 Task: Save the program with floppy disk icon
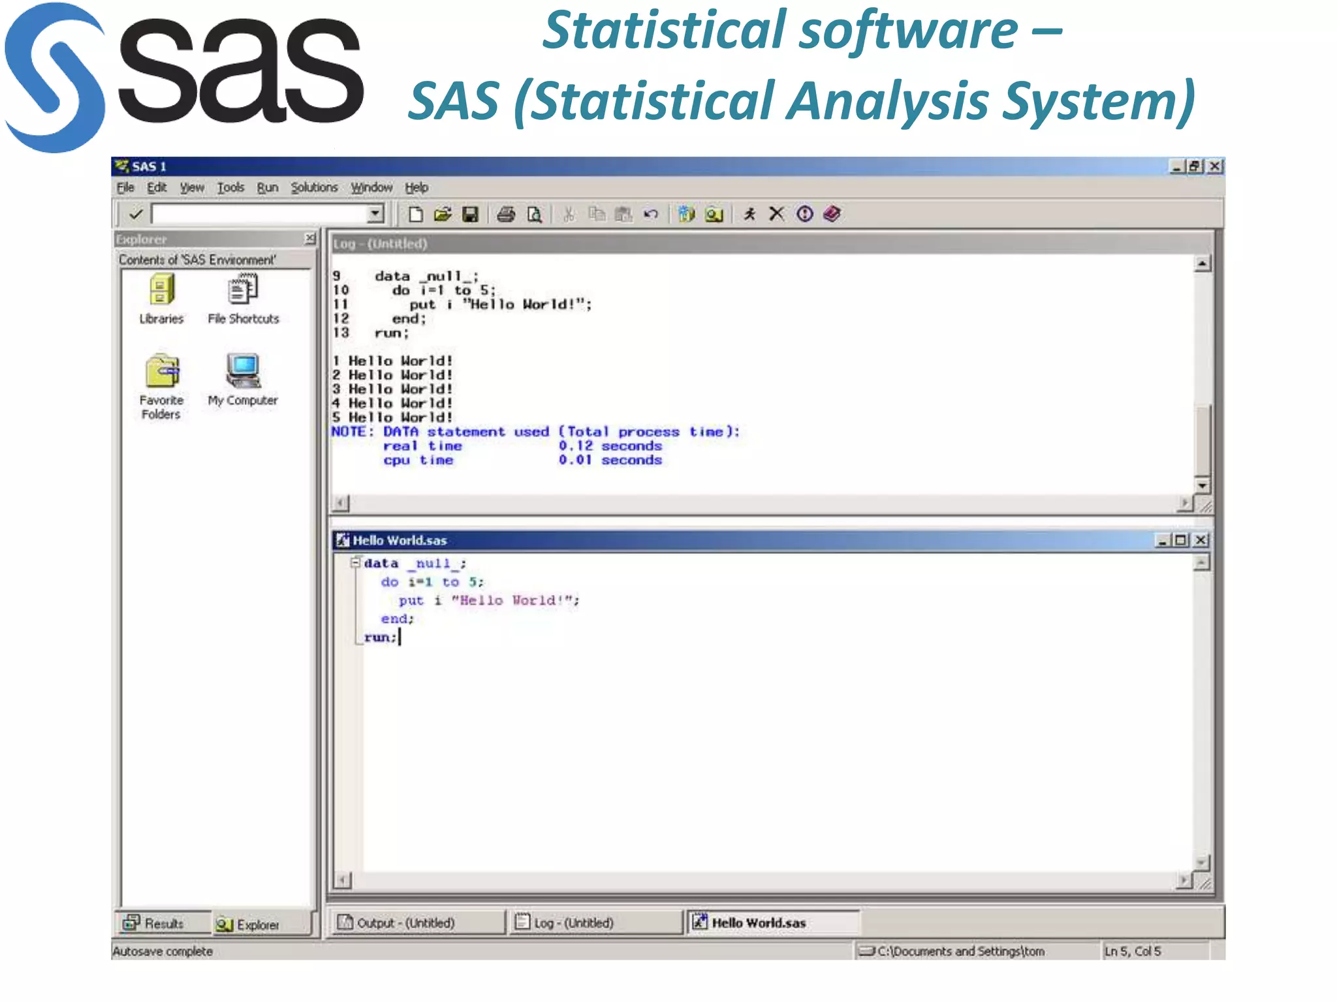pyautogui.click(x=470, y=214)
